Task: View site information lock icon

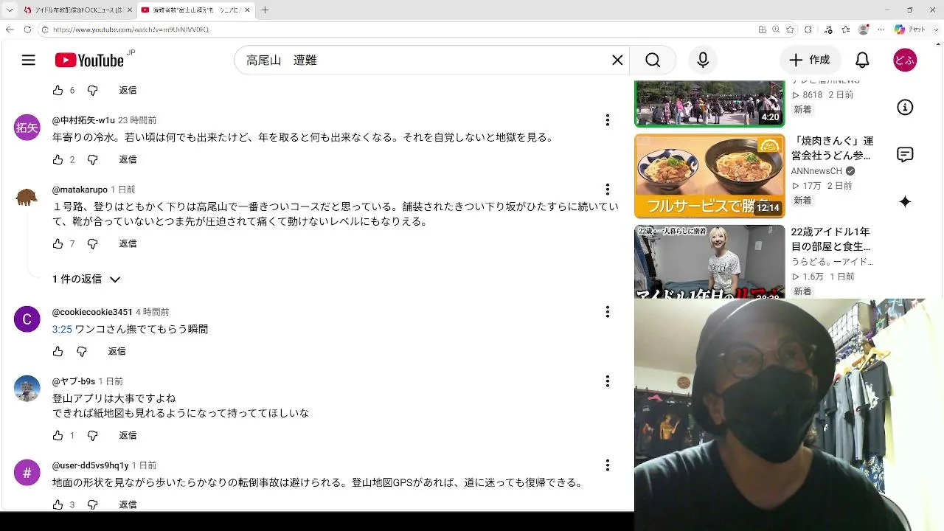Action: pyautogui.click(x=45, y=29)
